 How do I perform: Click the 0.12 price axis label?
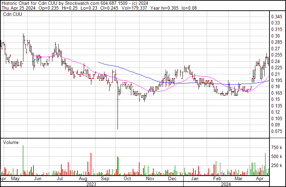(275, 112)
